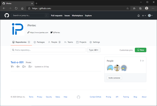
Task: Click the Invite someone button
Action: pos(114,78)
